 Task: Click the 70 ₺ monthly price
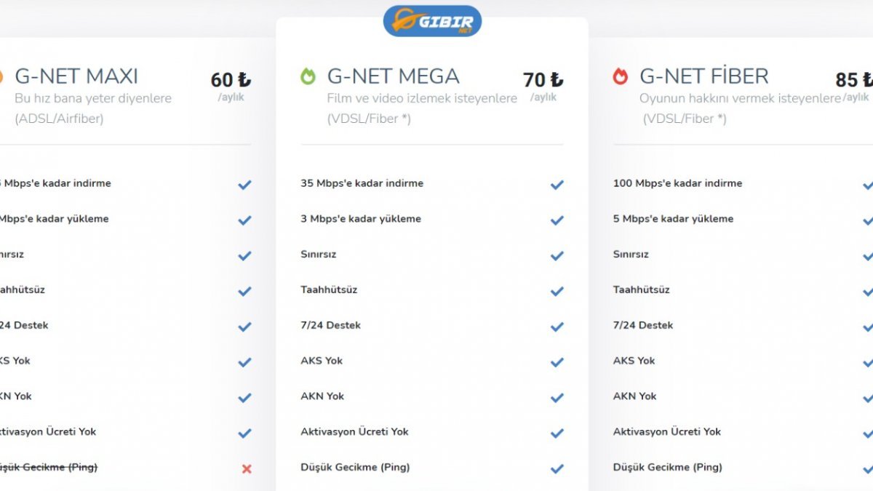point(543,80)
